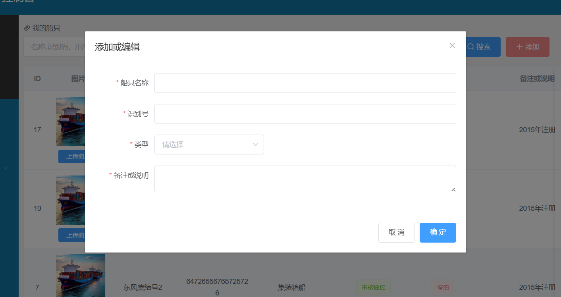Click 上传图 button in row 10
Viewport: 561px width, 297px height.
tap(72, 235)
